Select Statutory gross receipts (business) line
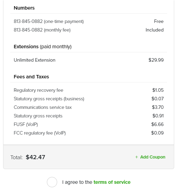The image size is (179, 191). 89,99
